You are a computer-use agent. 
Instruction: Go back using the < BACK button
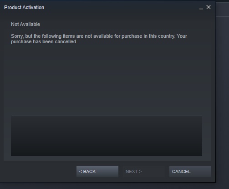point(97,172)
